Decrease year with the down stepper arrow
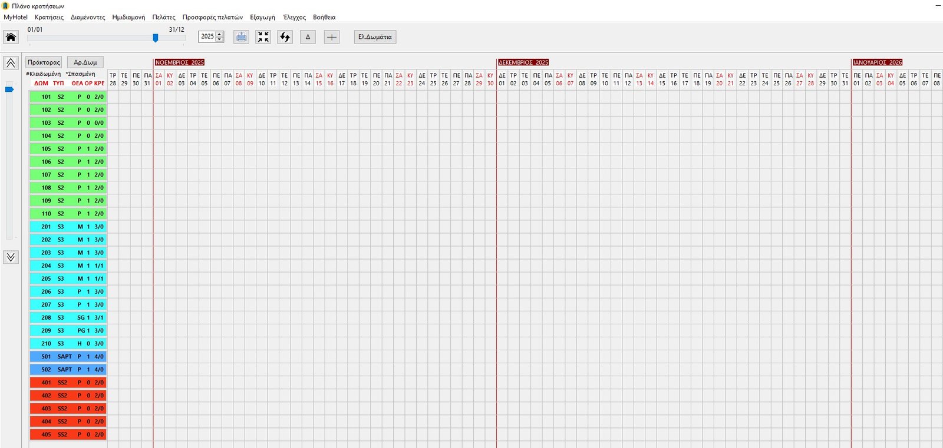This screenshot has height=448, width=943. pos(220,39)
